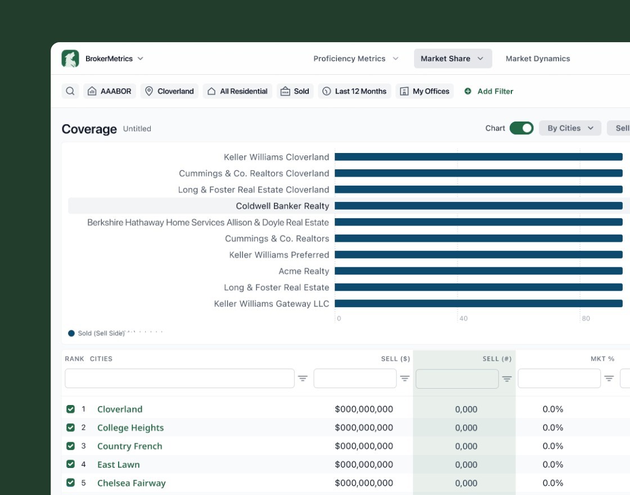Open the Market Share tab
630x495 pixels.
coord(453,58)
